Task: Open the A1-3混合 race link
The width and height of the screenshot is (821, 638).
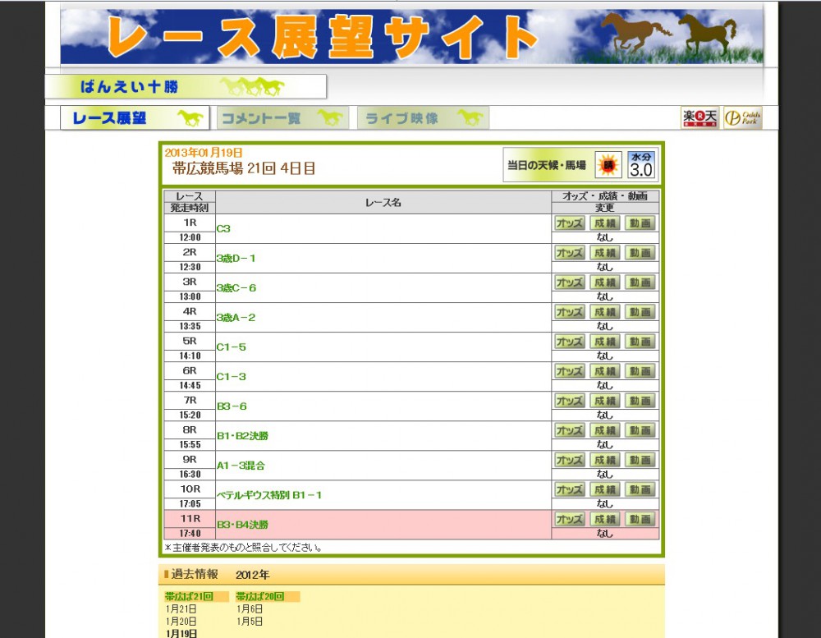Action: [x=241, y=466]
